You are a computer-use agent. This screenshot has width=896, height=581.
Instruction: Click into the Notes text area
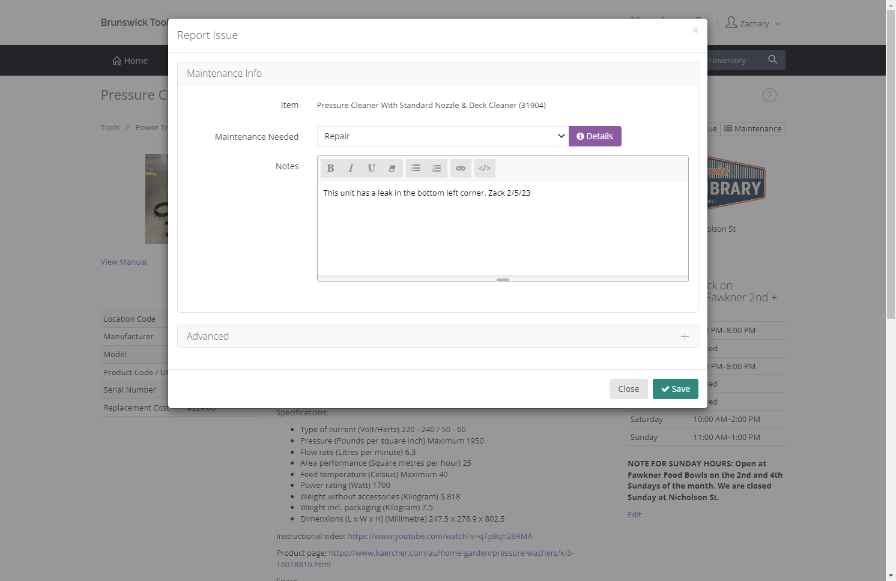click(503, 228)
